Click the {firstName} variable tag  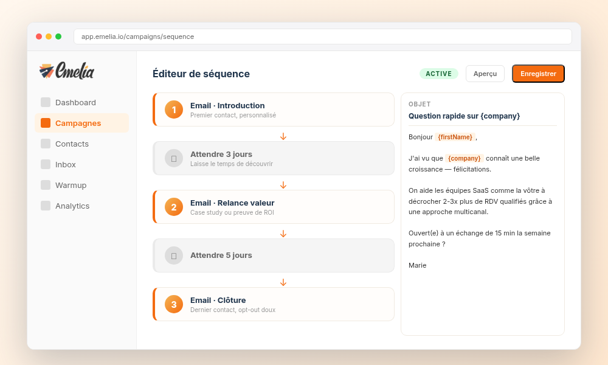click(455, 137)
